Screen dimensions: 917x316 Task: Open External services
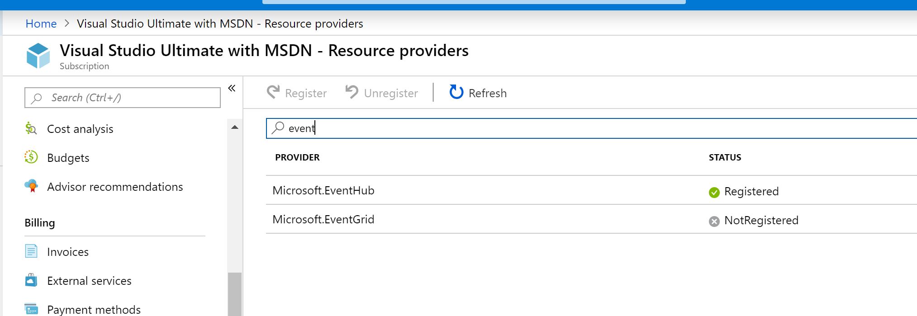89,281
